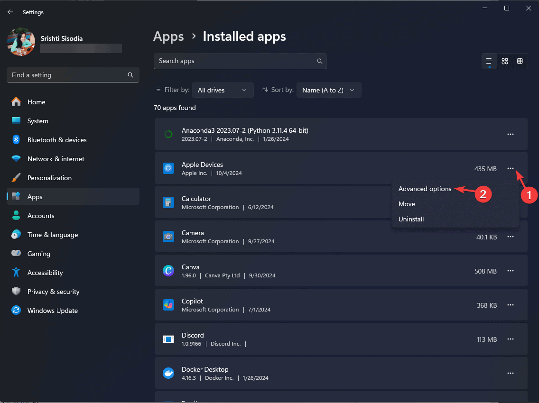Click the Srishti Sisodia account name
This screenshot has height=403, width=539.
(62, 38)
